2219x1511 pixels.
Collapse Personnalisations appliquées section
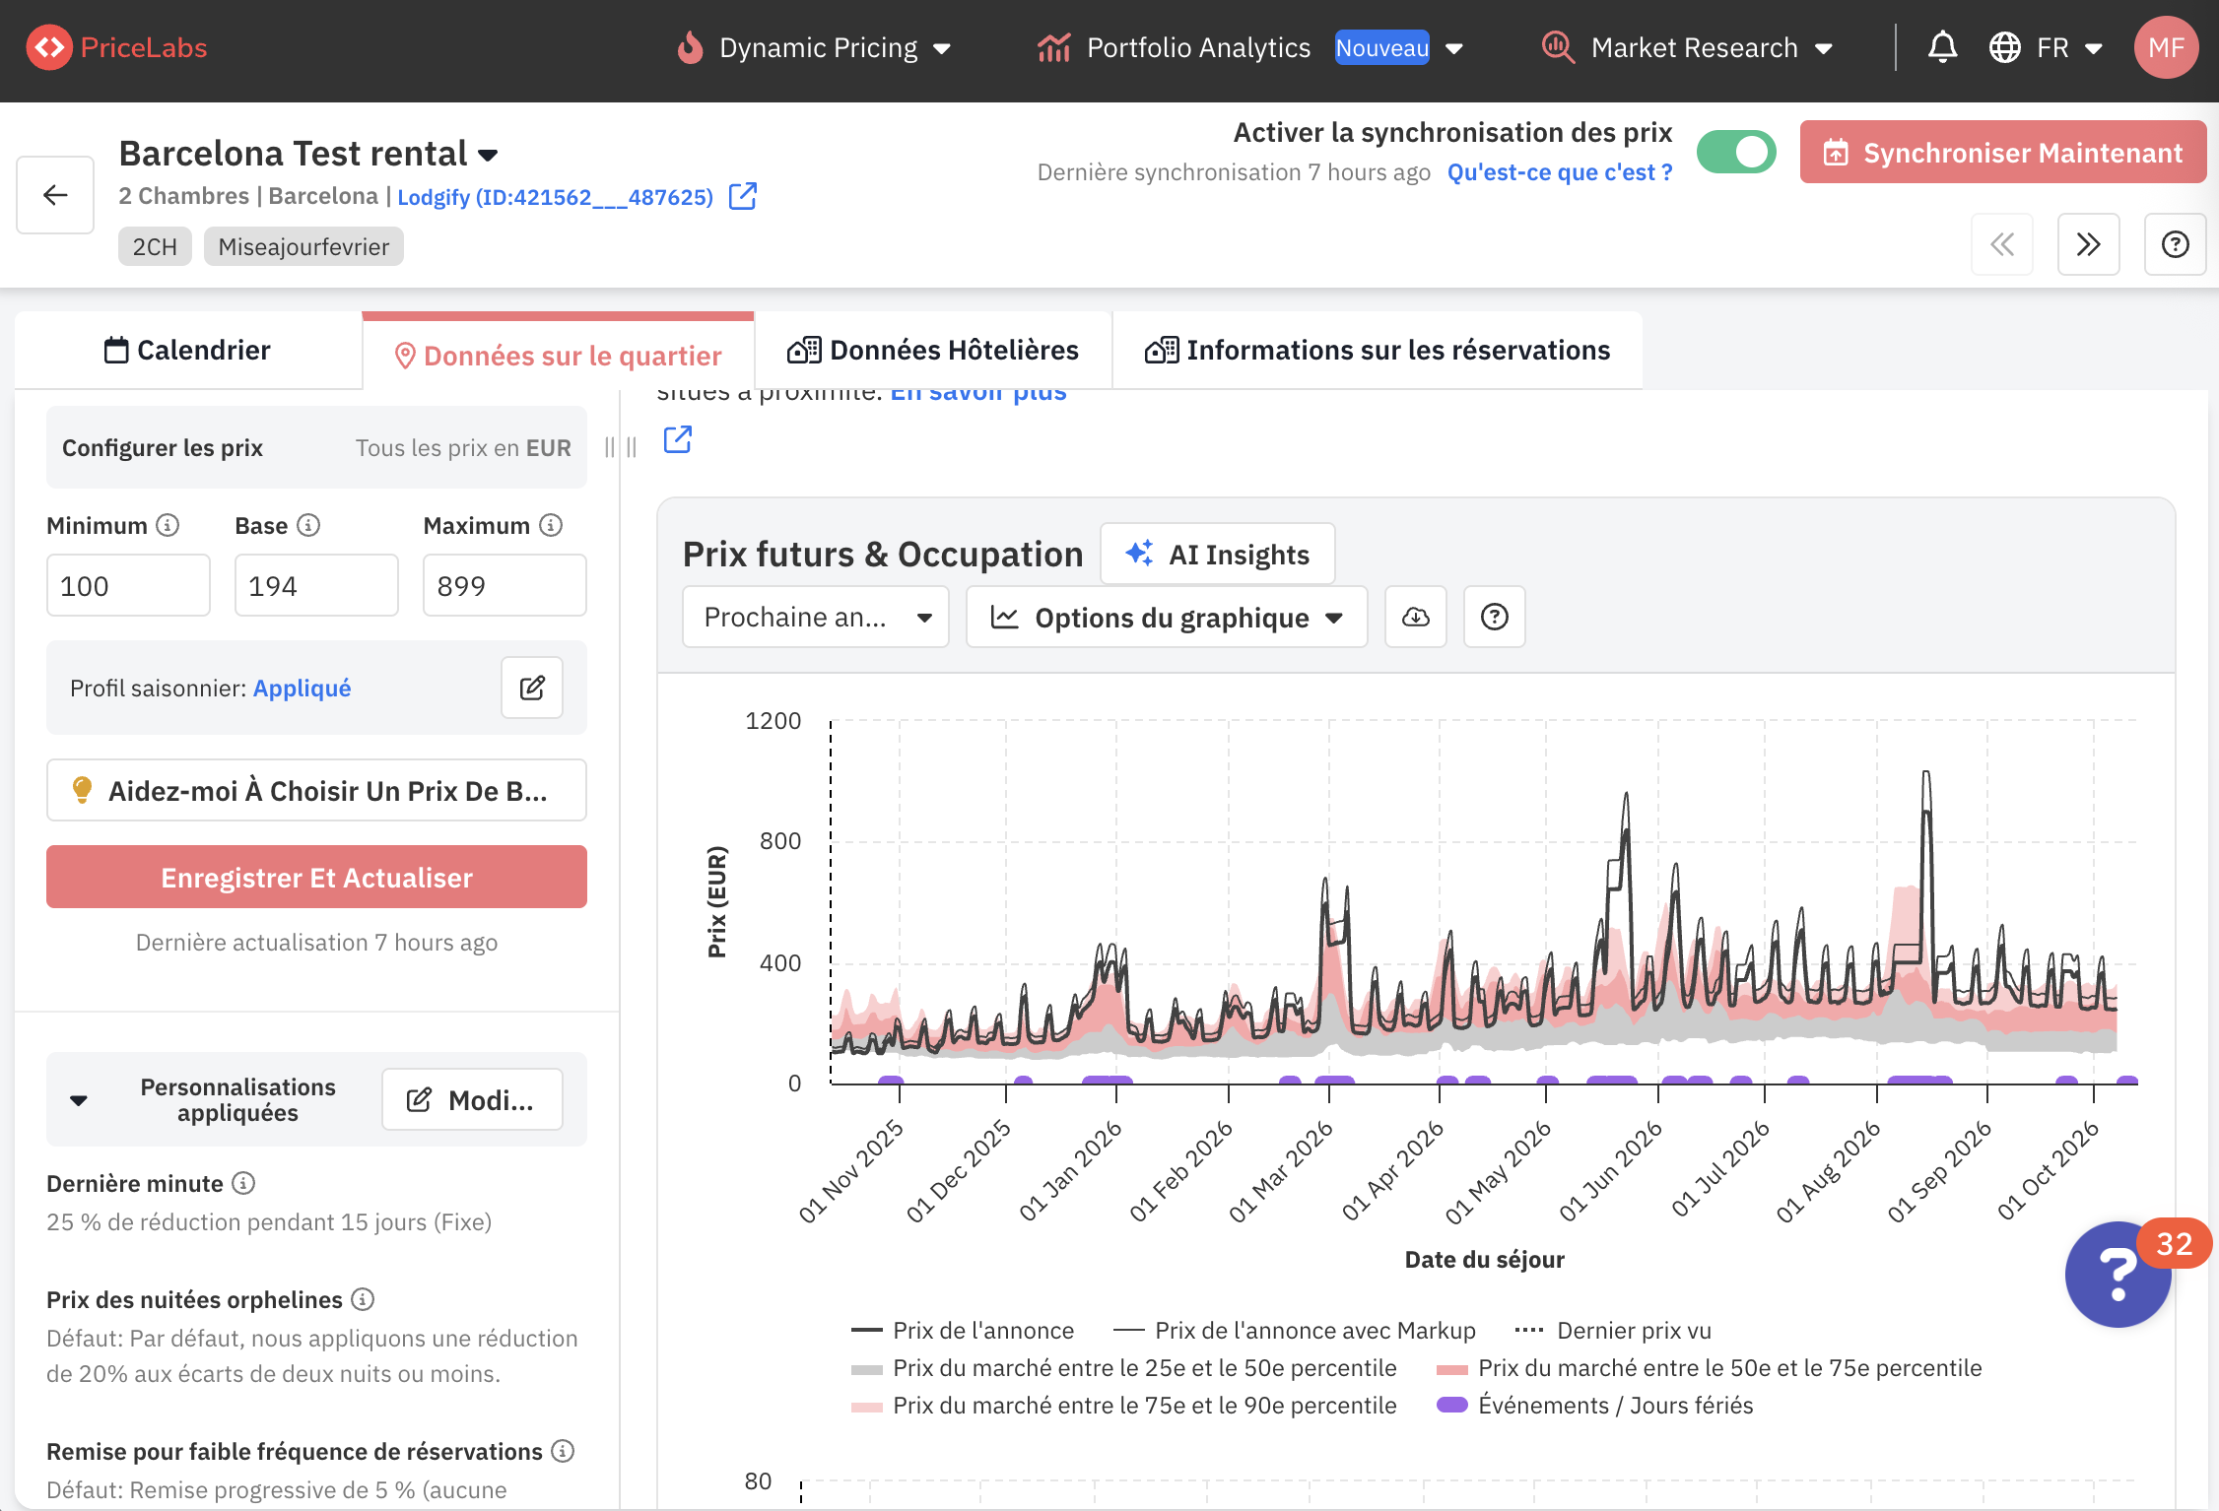[79, 1099]
